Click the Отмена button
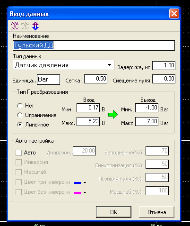This screenshot has height=226, width=190. tap(157, 212)
